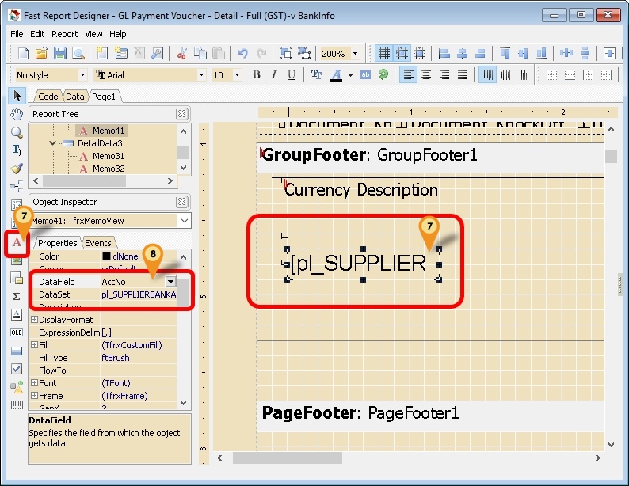Switch to the Events tab

tap(98, 243)
